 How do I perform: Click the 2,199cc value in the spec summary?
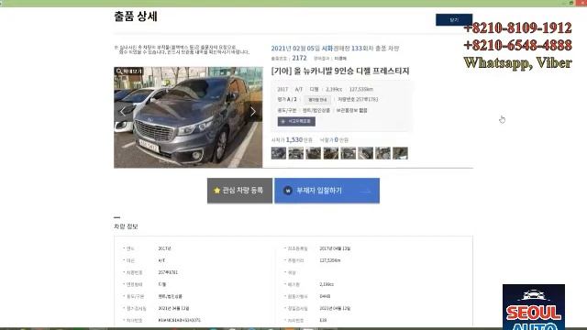[334, 90]
